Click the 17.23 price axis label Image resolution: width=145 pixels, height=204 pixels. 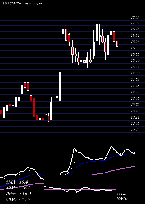(x=135, y=17)
